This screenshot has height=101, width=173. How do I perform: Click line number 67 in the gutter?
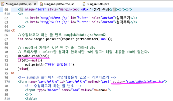click(x=6, y=39)
